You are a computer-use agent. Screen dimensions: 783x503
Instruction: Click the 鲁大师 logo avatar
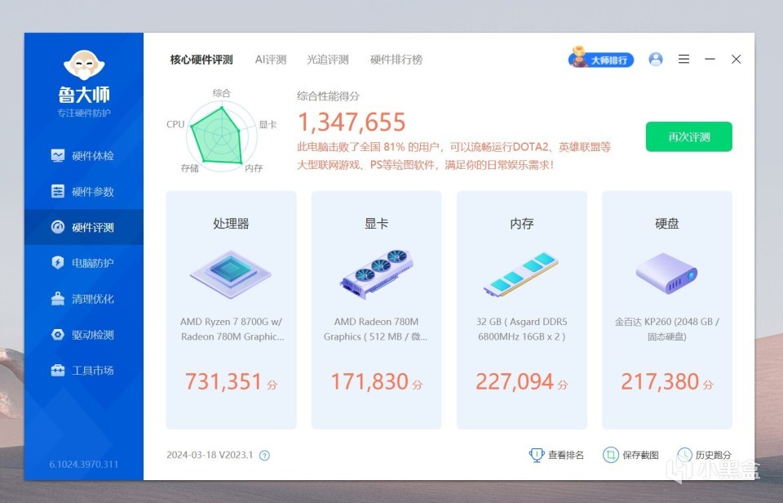point(84,65)
